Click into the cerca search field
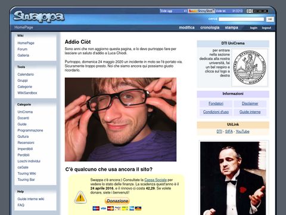This screenshot has height=215, width=286. point(241,19)
